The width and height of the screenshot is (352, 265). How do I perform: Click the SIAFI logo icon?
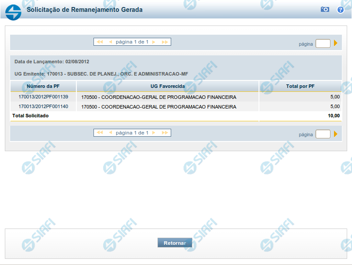[x=13, y=11]
